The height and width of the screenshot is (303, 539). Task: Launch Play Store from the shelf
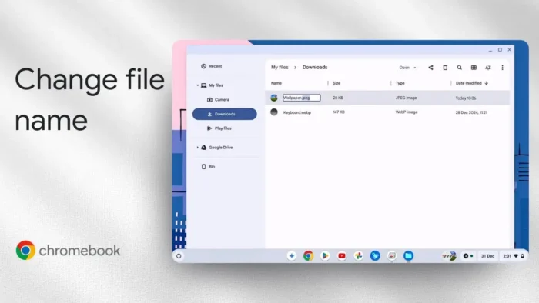pyautogui.click(x=325, y=256)
